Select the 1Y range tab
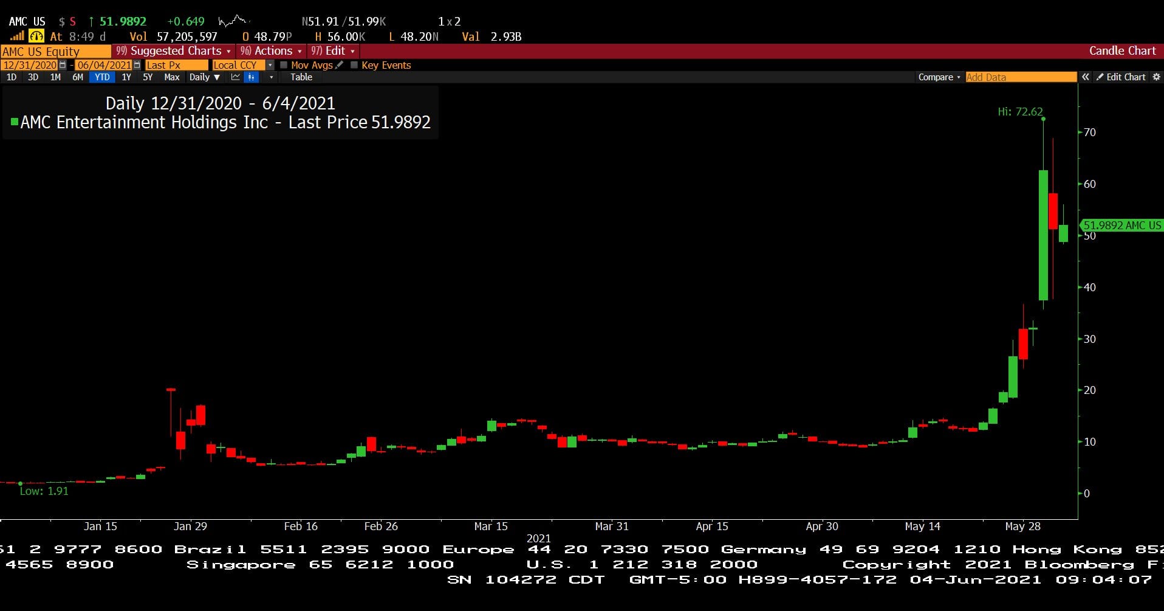This screenshot has width=1164, height=611. pyautogui.click(x=126, y=77)
